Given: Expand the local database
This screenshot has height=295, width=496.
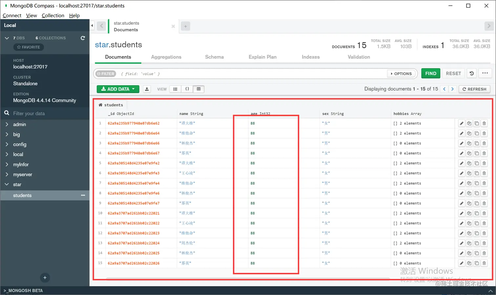Looking at the screenshot, I should tap(7, 154).
